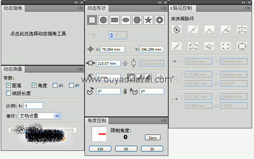Click the 150 angle button
Screen dimensions: 254x159
100,149
